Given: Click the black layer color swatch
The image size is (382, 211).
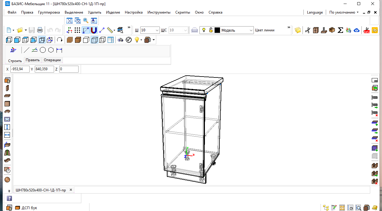Looking at the screenshot, I should (x=217, y=30).
